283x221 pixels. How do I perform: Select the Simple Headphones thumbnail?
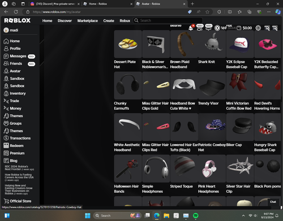156,168
